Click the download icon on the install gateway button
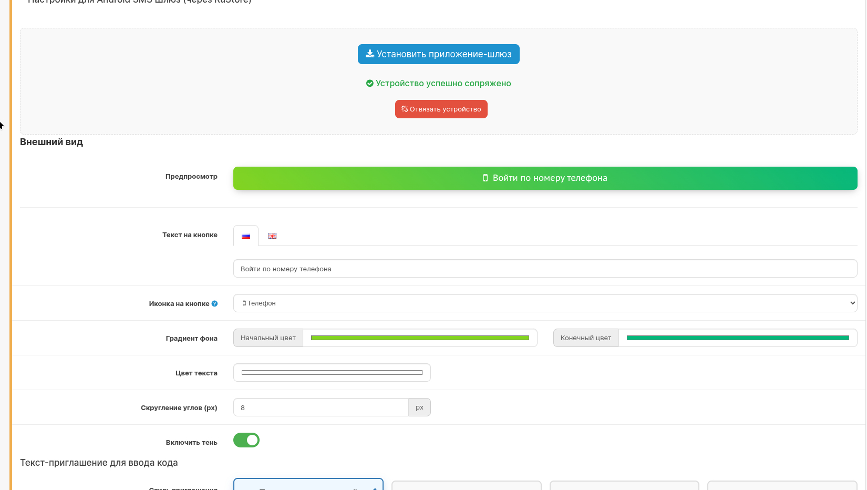Image resolution: width=867 pixels, height=490 pixels. point(370,54)
